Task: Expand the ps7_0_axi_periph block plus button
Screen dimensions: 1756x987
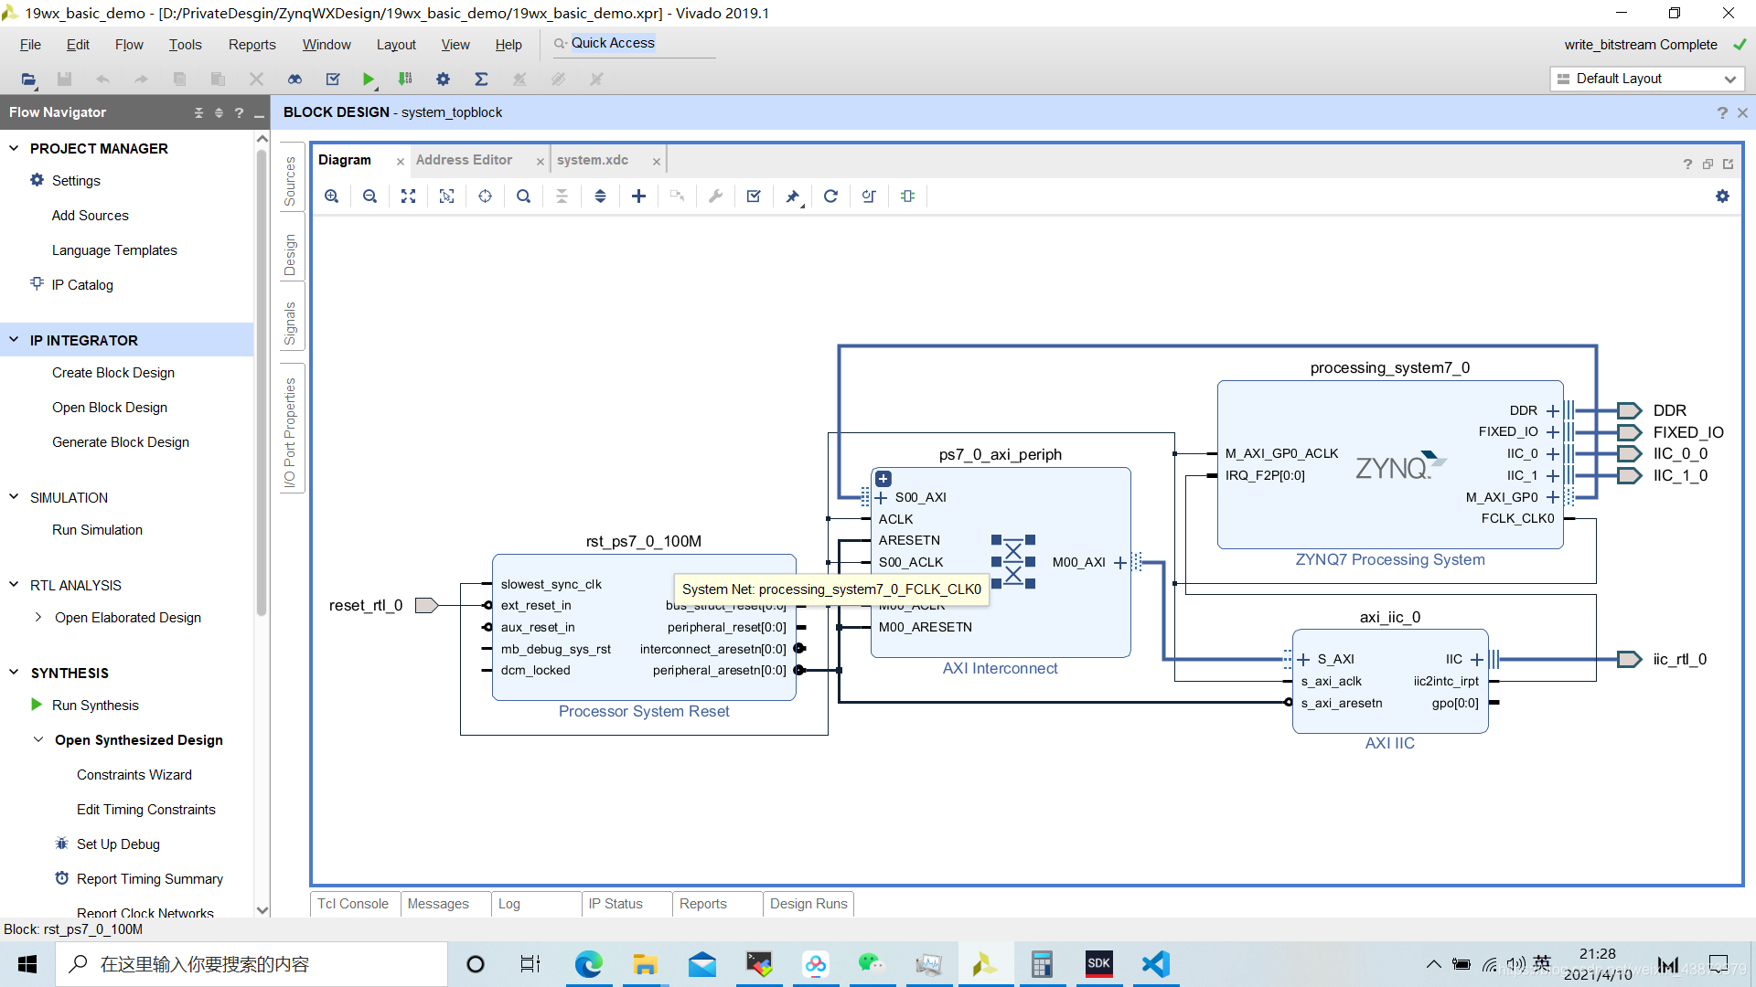Action: pos(883,479)
